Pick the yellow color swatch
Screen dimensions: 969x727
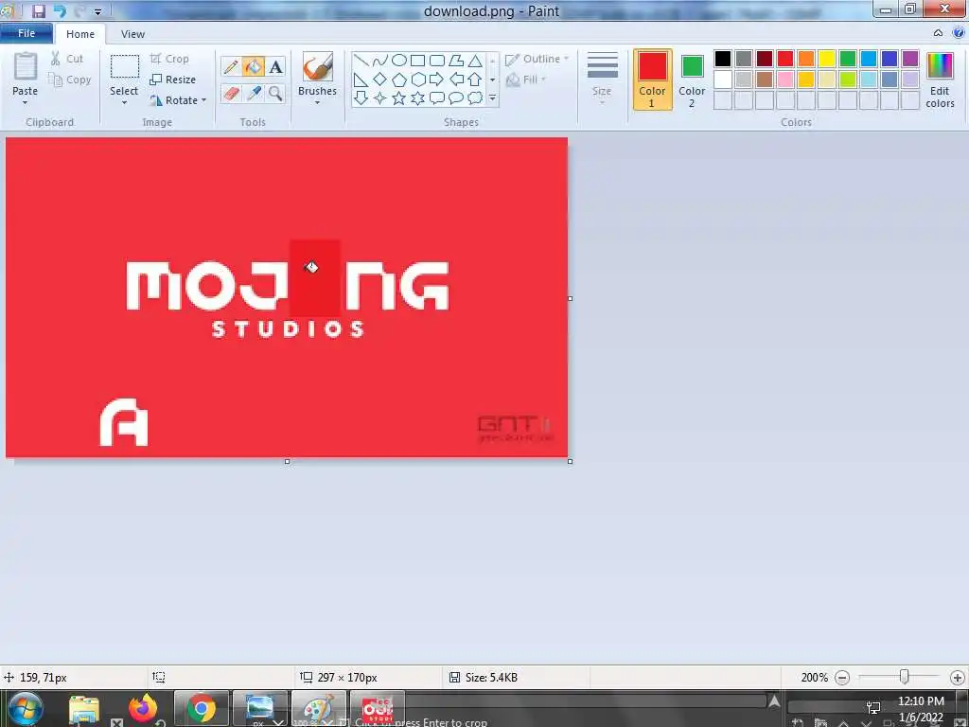tap(826, 58)
